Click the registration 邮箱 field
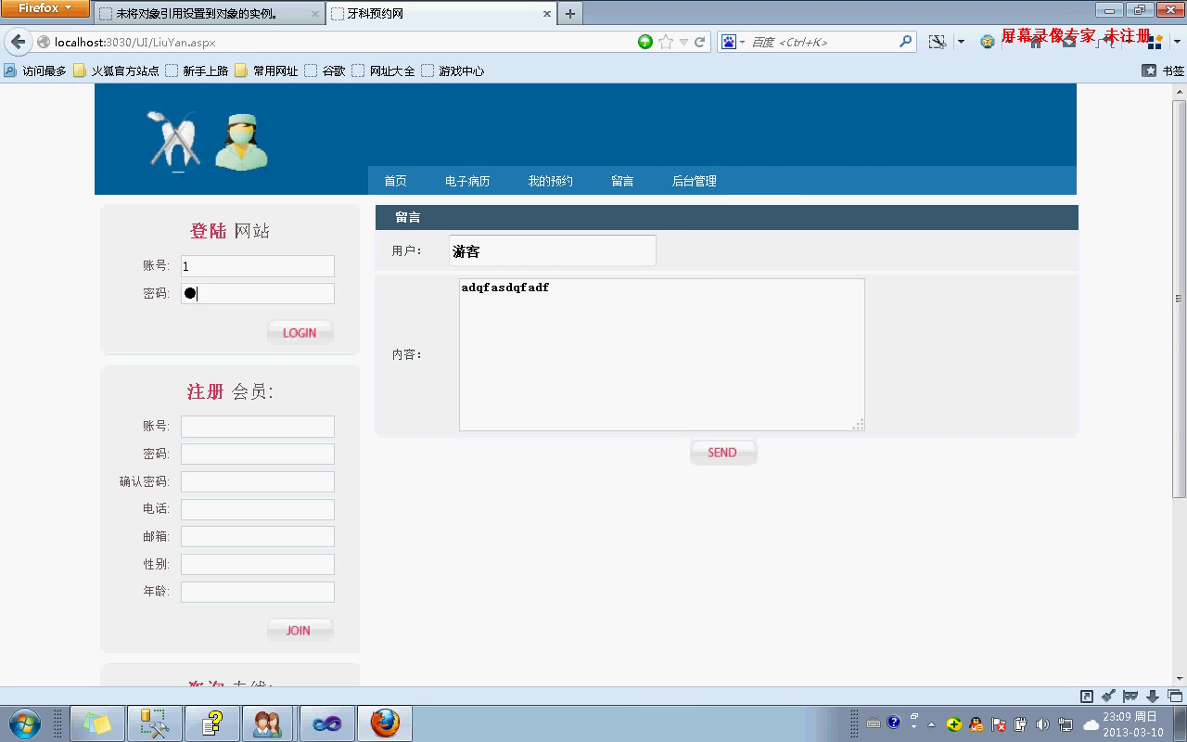 [258, 537]
